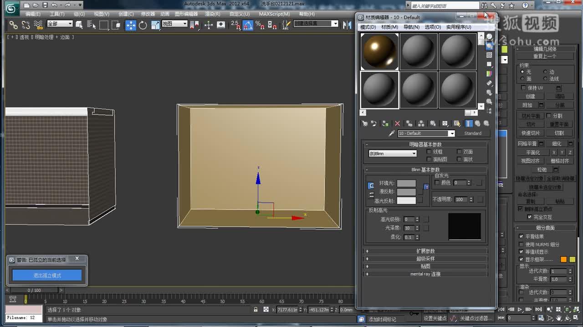This screenshot has width=583, height=327.
Task: Open the 材质(M) menu in material editor
Action: [x=389, y=27]
